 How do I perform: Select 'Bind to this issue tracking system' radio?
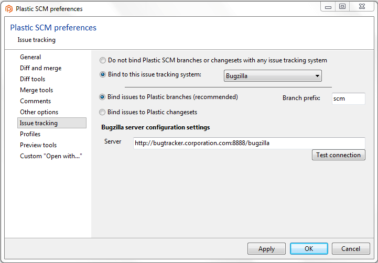click(x=103, y=74)
